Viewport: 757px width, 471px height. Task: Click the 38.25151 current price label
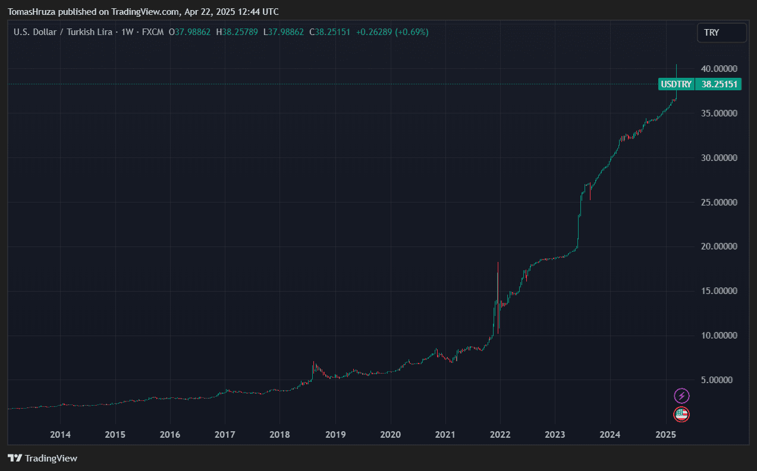[719, 84]
